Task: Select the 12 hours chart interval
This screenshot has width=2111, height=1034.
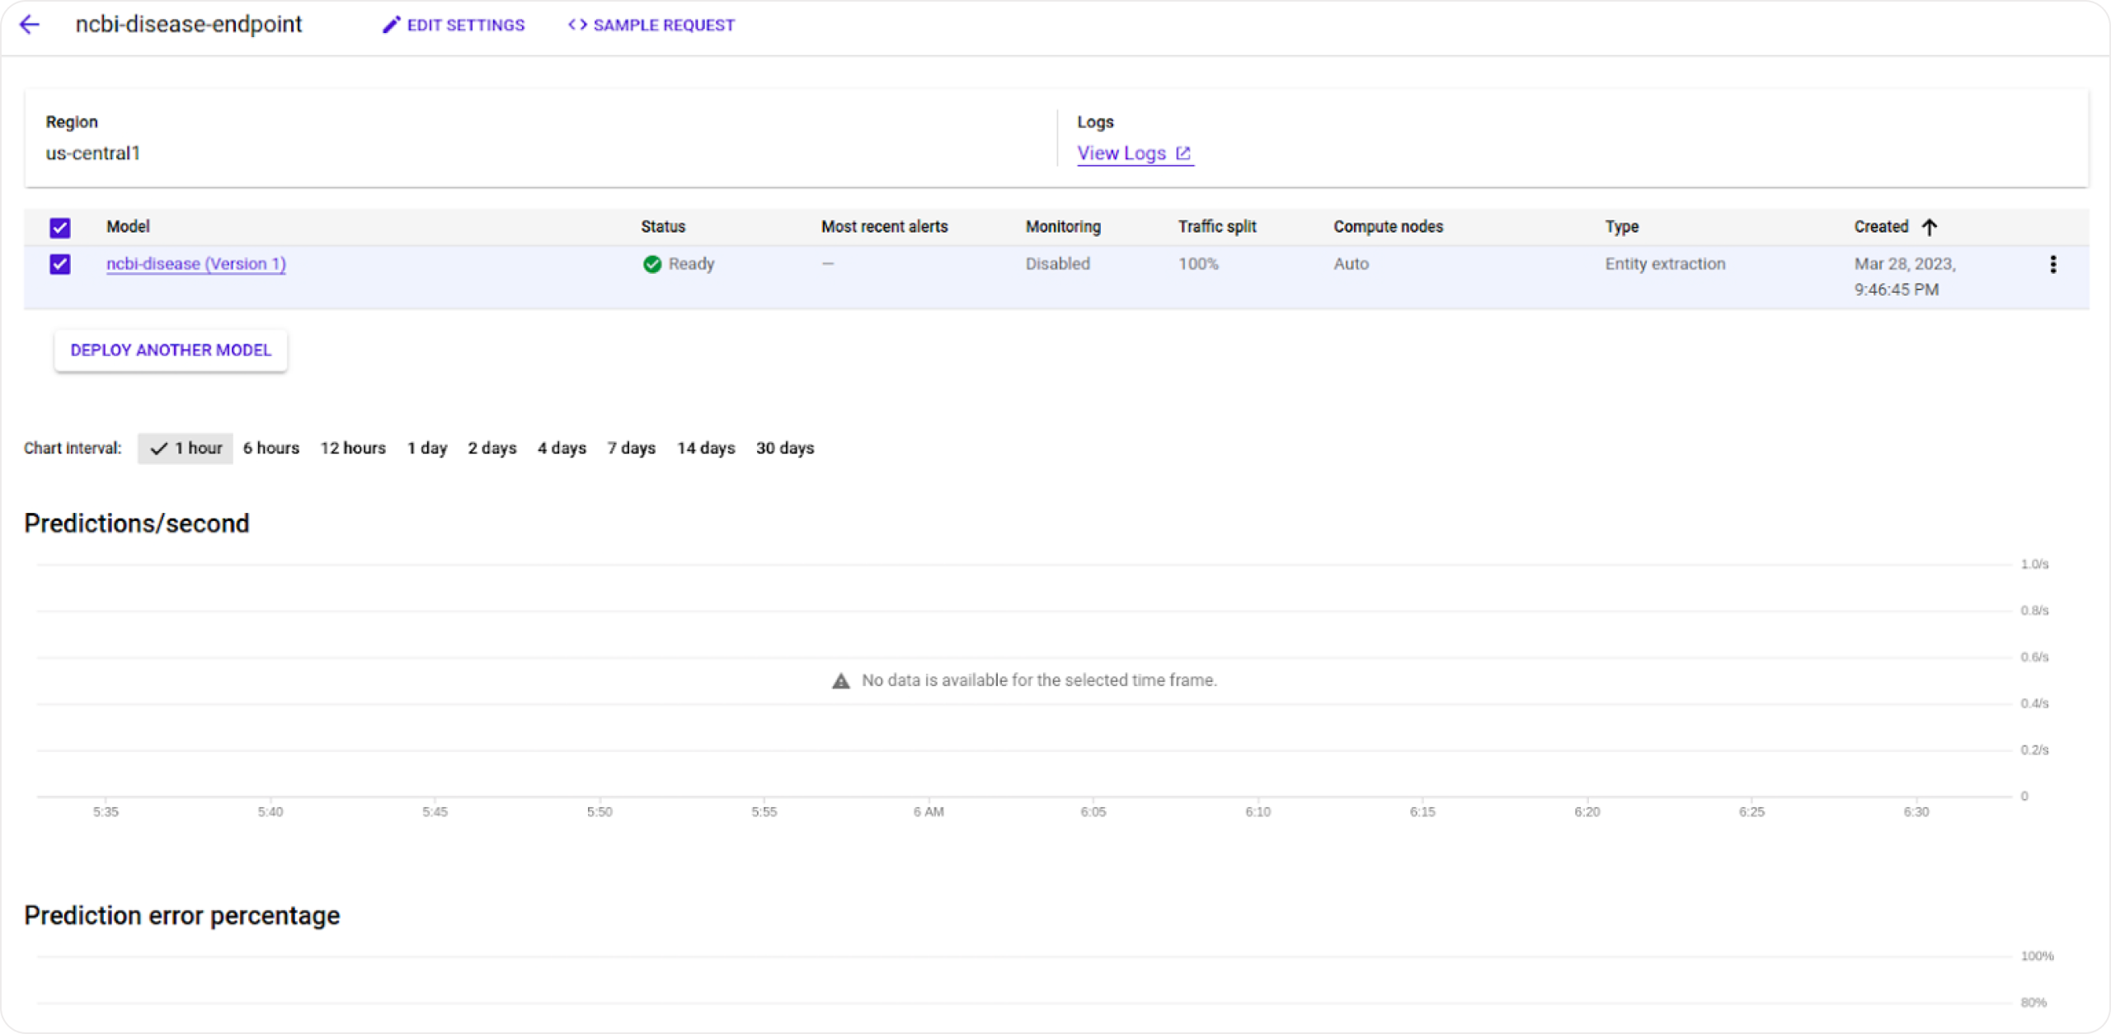Action: [x=353, y=448]
